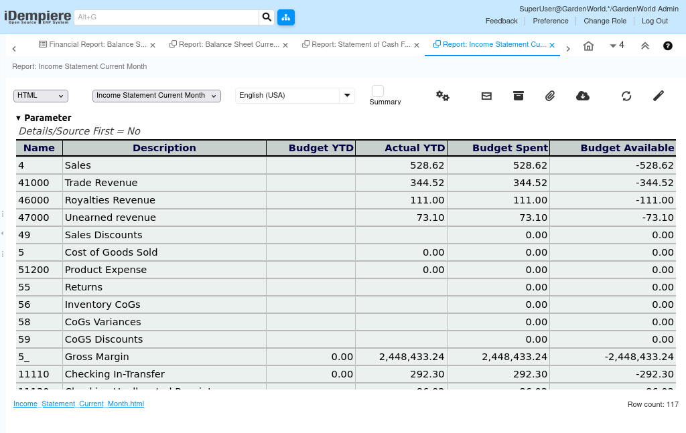Screen dimensions: 686x433
Task: Click the Returns row description
Action: [x=165, y=287]
